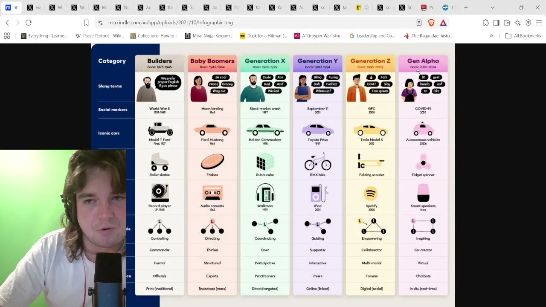The height and width of the screenshot is (307, 546).
Task: Switch to the blue-icon "1T" tab
Action: pos(450,7)
